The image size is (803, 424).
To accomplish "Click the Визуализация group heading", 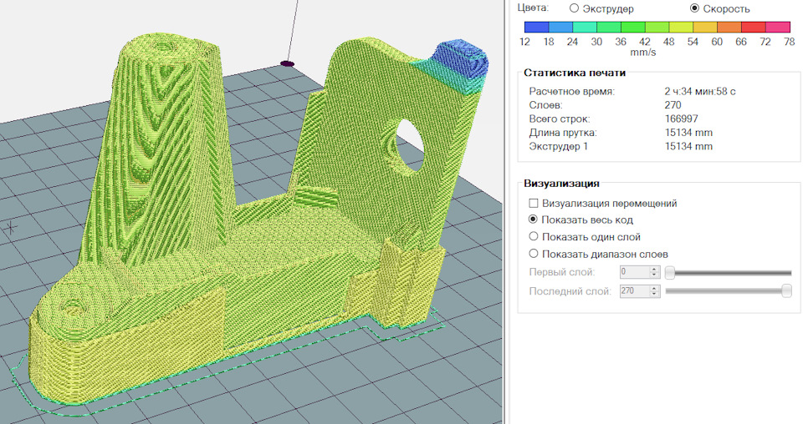I will tap(561, 184).
